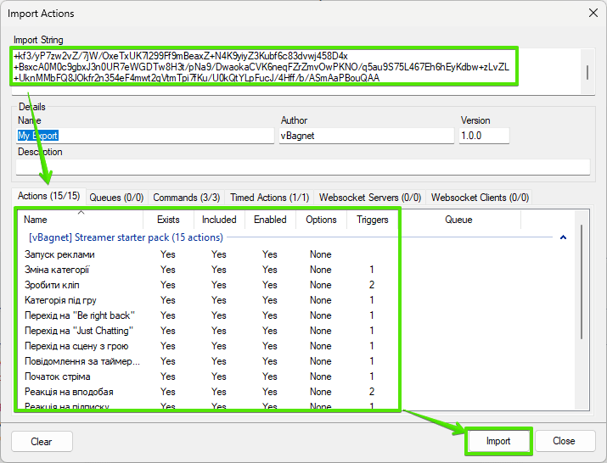Select the Запуск реклами action row
Image resolution: width=607 pixels, height=463 pixels.
point(296,254)
